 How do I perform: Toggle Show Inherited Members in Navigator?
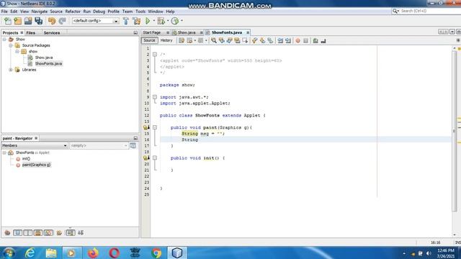click(x=7, y=233)
